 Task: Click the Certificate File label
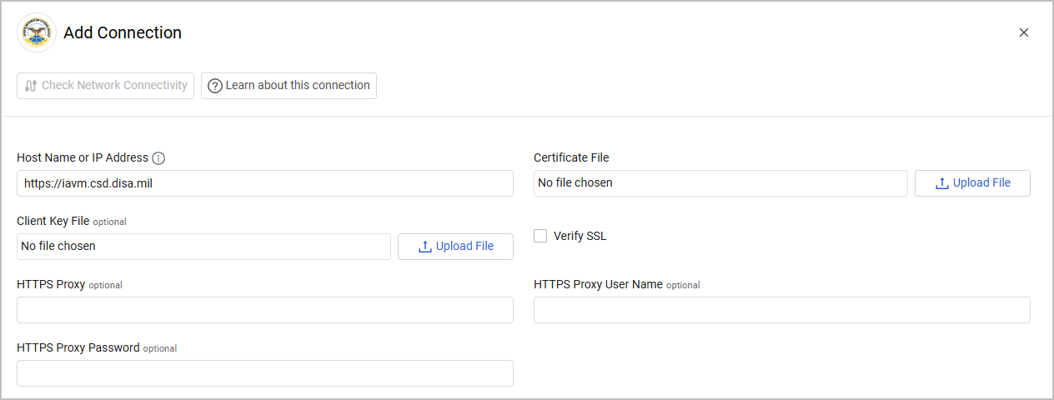point(571,157)
